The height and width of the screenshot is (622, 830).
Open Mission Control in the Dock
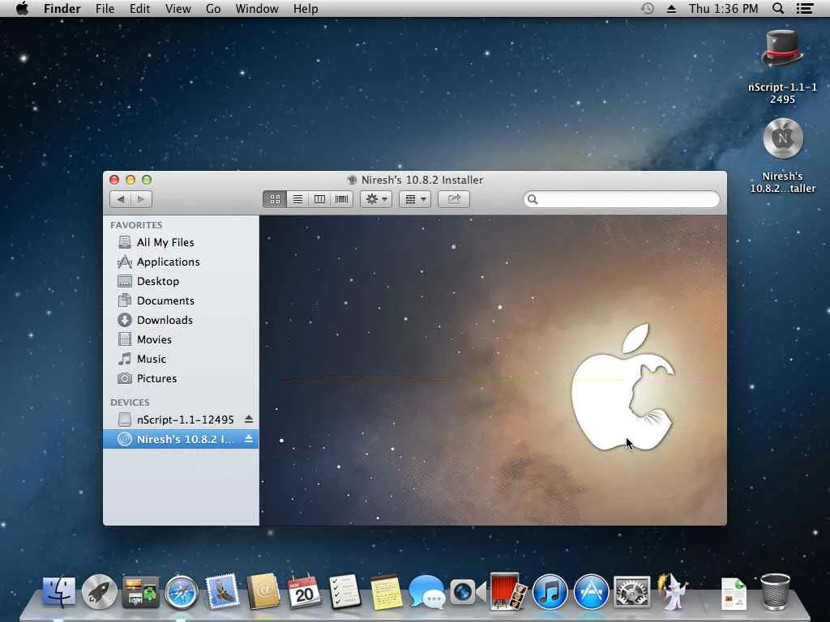pos(140,591)
